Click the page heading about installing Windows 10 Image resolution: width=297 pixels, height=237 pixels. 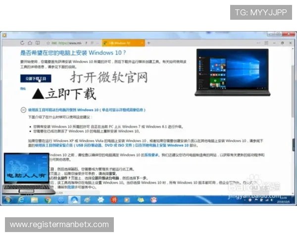(73, 52)
